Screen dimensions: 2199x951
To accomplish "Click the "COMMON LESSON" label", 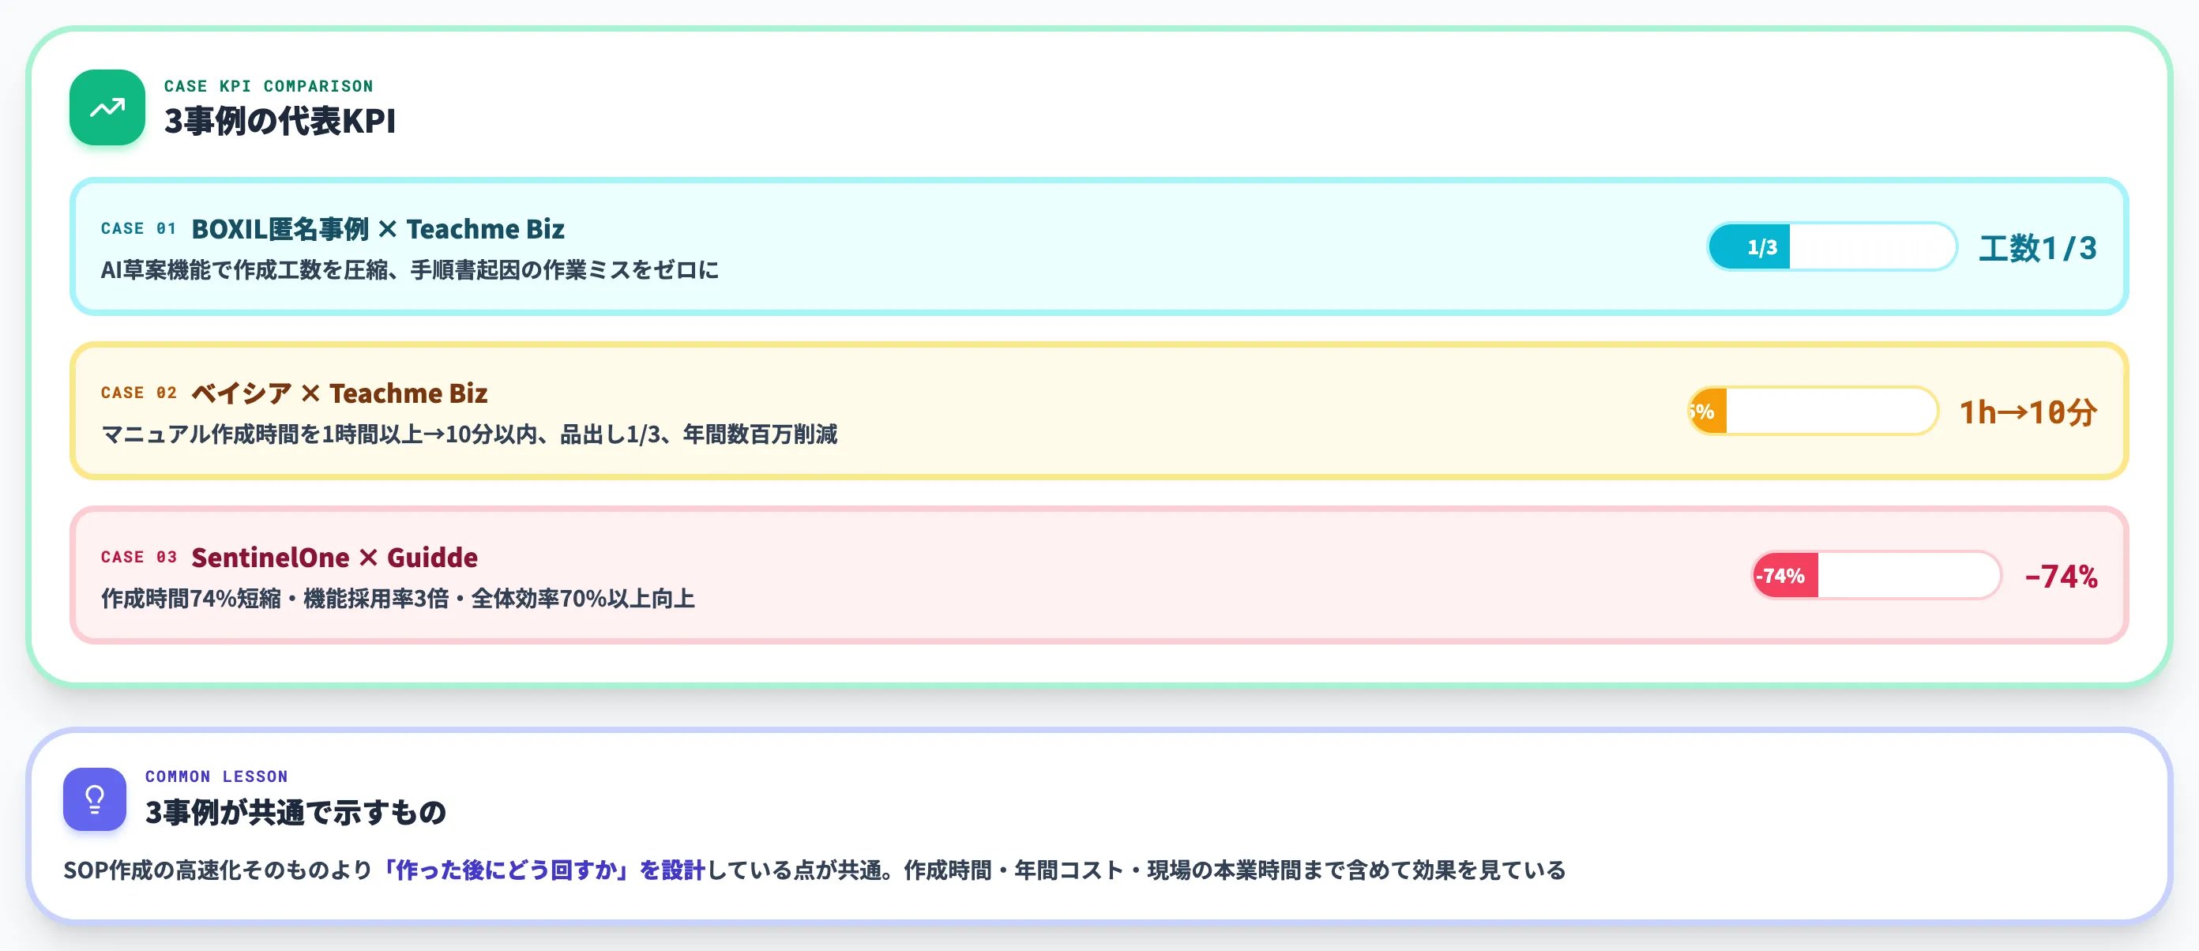I will pyautogui.click(x=217, y=777).
